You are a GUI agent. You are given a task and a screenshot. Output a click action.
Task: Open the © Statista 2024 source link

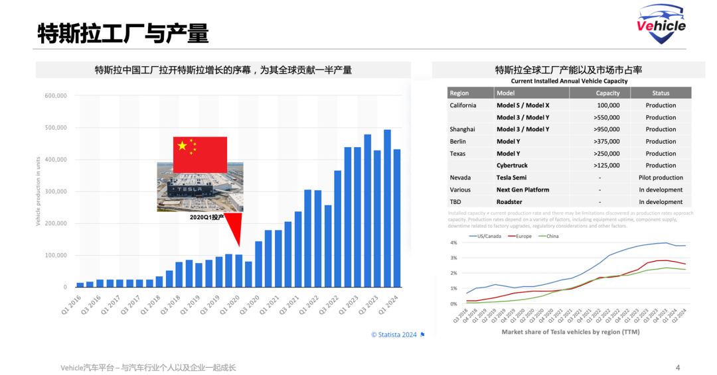394,335
